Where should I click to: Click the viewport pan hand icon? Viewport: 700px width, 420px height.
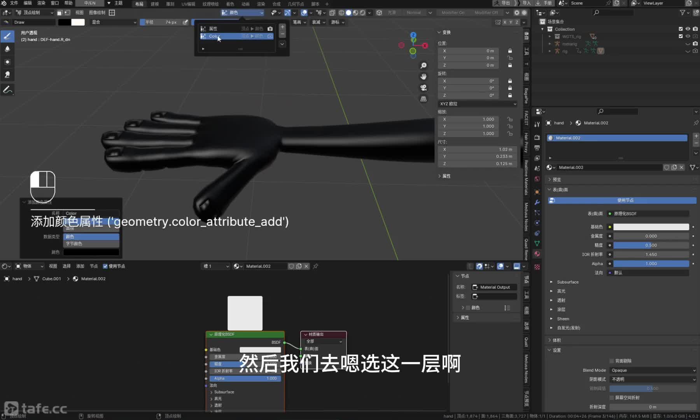(423, 77)
